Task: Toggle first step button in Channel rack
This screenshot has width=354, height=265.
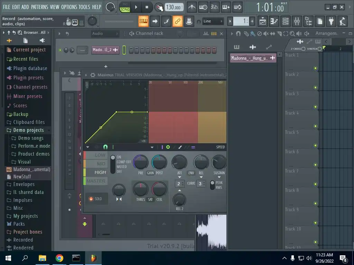Action: pyautogui.click(x=131, y=50)
